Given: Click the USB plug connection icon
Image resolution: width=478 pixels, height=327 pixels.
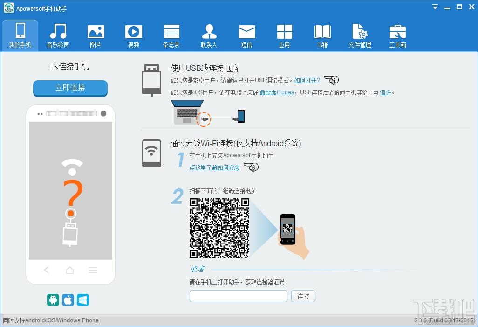Looking at the screenshot, I should pyautogui.click(x=151, y=80).
